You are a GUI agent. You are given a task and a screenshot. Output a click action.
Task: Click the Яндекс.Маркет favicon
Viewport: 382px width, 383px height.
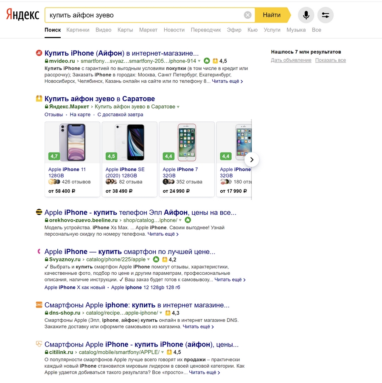click(x=39, y=99)
